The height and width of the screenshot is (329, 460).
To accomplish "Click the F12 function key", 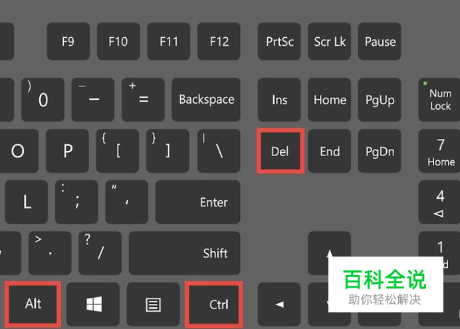I will click(219, 41).
